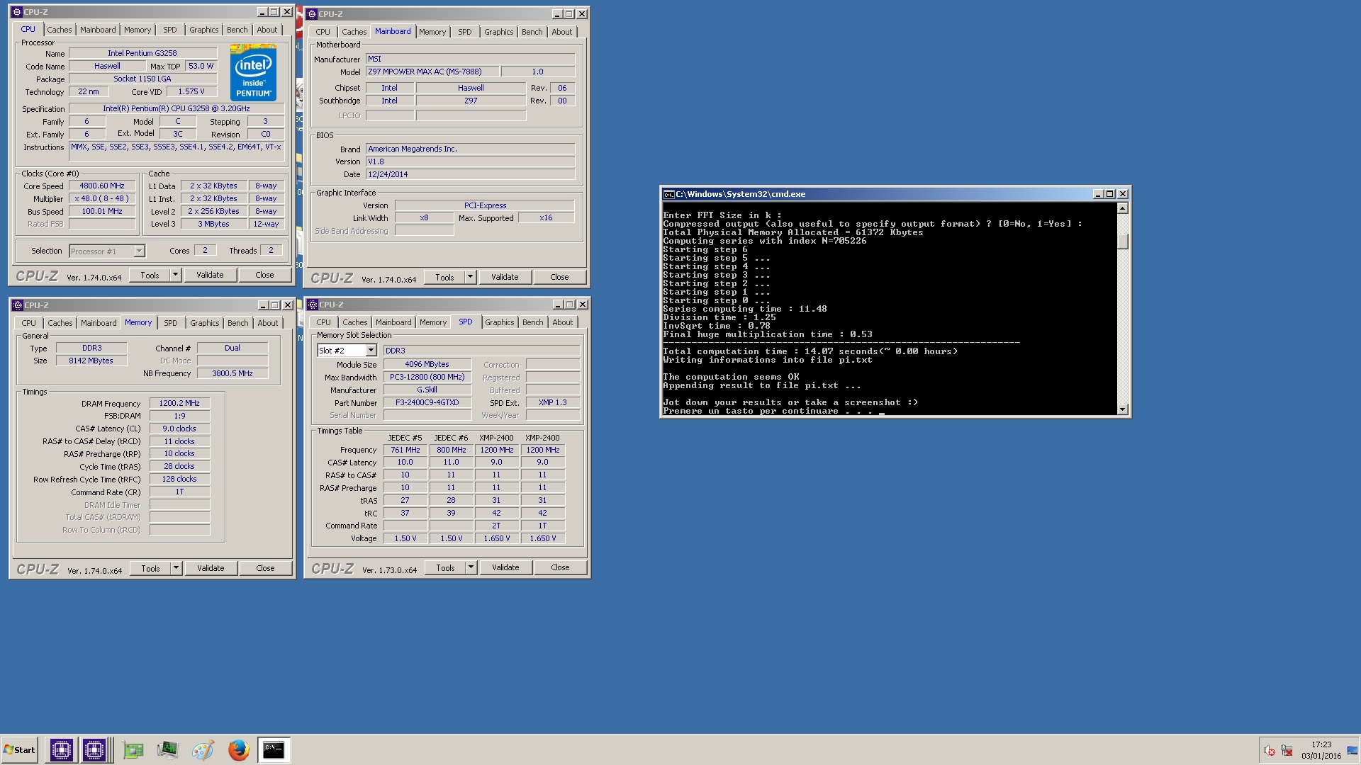Expand Tools arrow in the Memory window
Image resolution: width=1361 pixels, height=765 pixels.
pyautogui.click(x=176, y=568)
